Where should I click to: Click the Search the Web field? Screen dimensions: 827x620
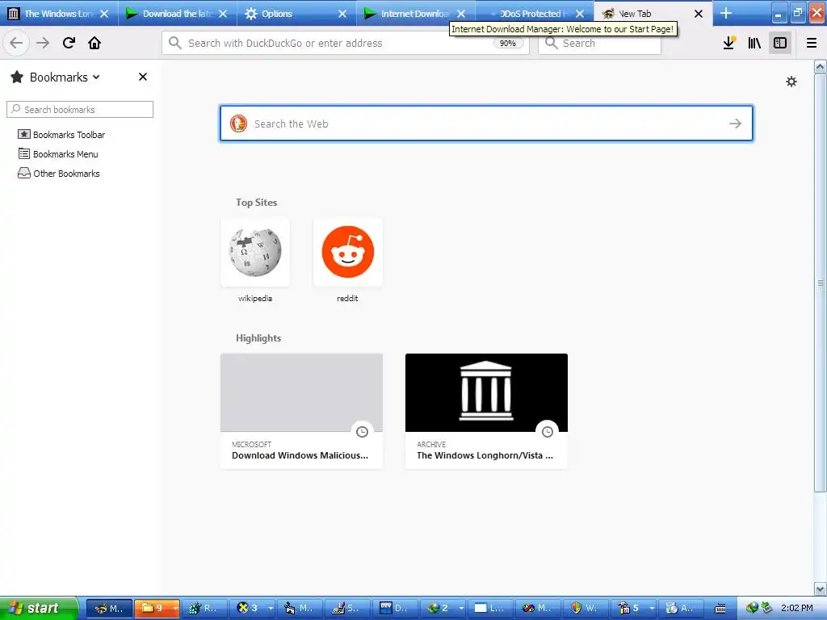pos(486,124)
